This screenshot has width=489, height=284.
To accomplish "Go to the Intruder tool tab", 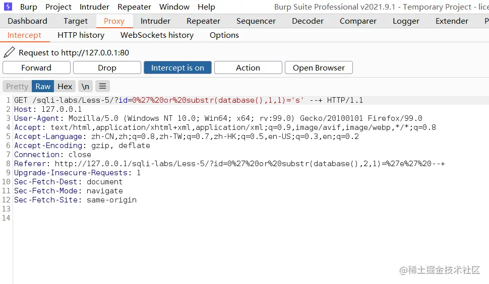I will coord(155,21).
